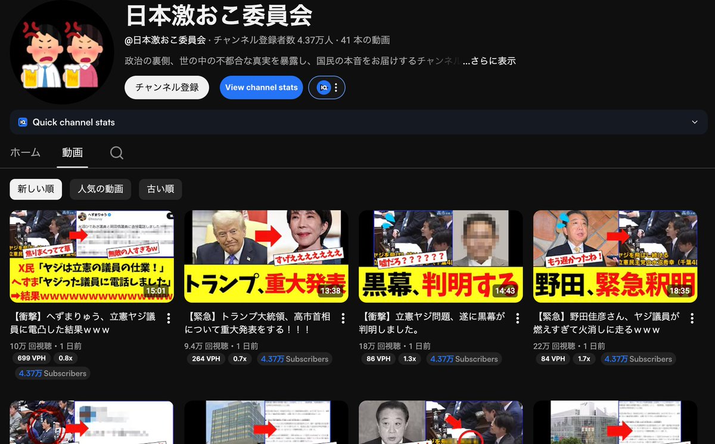The image size is (715, 444).
Task: Open the トランプ、重大発表 thumbnail
Action: [266, 256]
